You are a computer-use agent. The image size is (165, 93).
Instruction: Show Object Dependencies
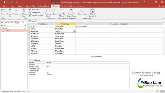(x=92, y=13)
